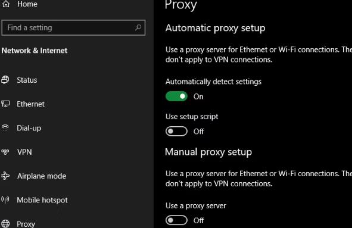Select the Ethernet monitor icon
Screen dimensions: 352x228
pyautogui.click(x=5, y=104)
